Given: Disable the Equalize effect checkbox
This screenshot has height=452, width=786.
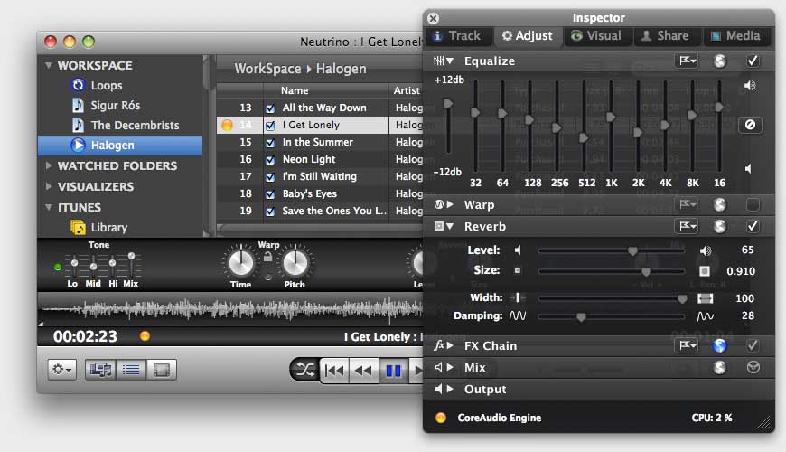Looking at the screenshot, I should tap(753, 61).
